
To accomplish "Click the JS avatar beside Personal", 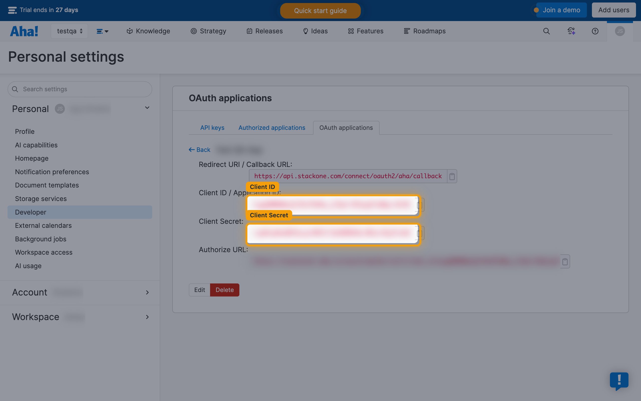I will (60, 109).
